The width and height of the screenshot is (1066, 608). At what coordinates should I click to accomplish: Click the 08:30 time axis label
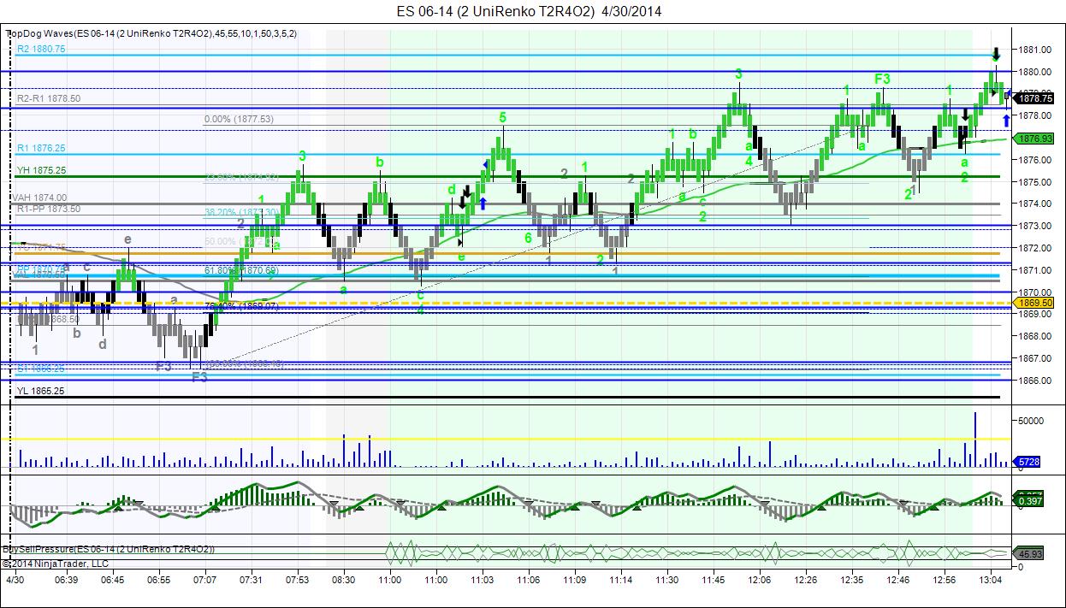pos(344,580)
